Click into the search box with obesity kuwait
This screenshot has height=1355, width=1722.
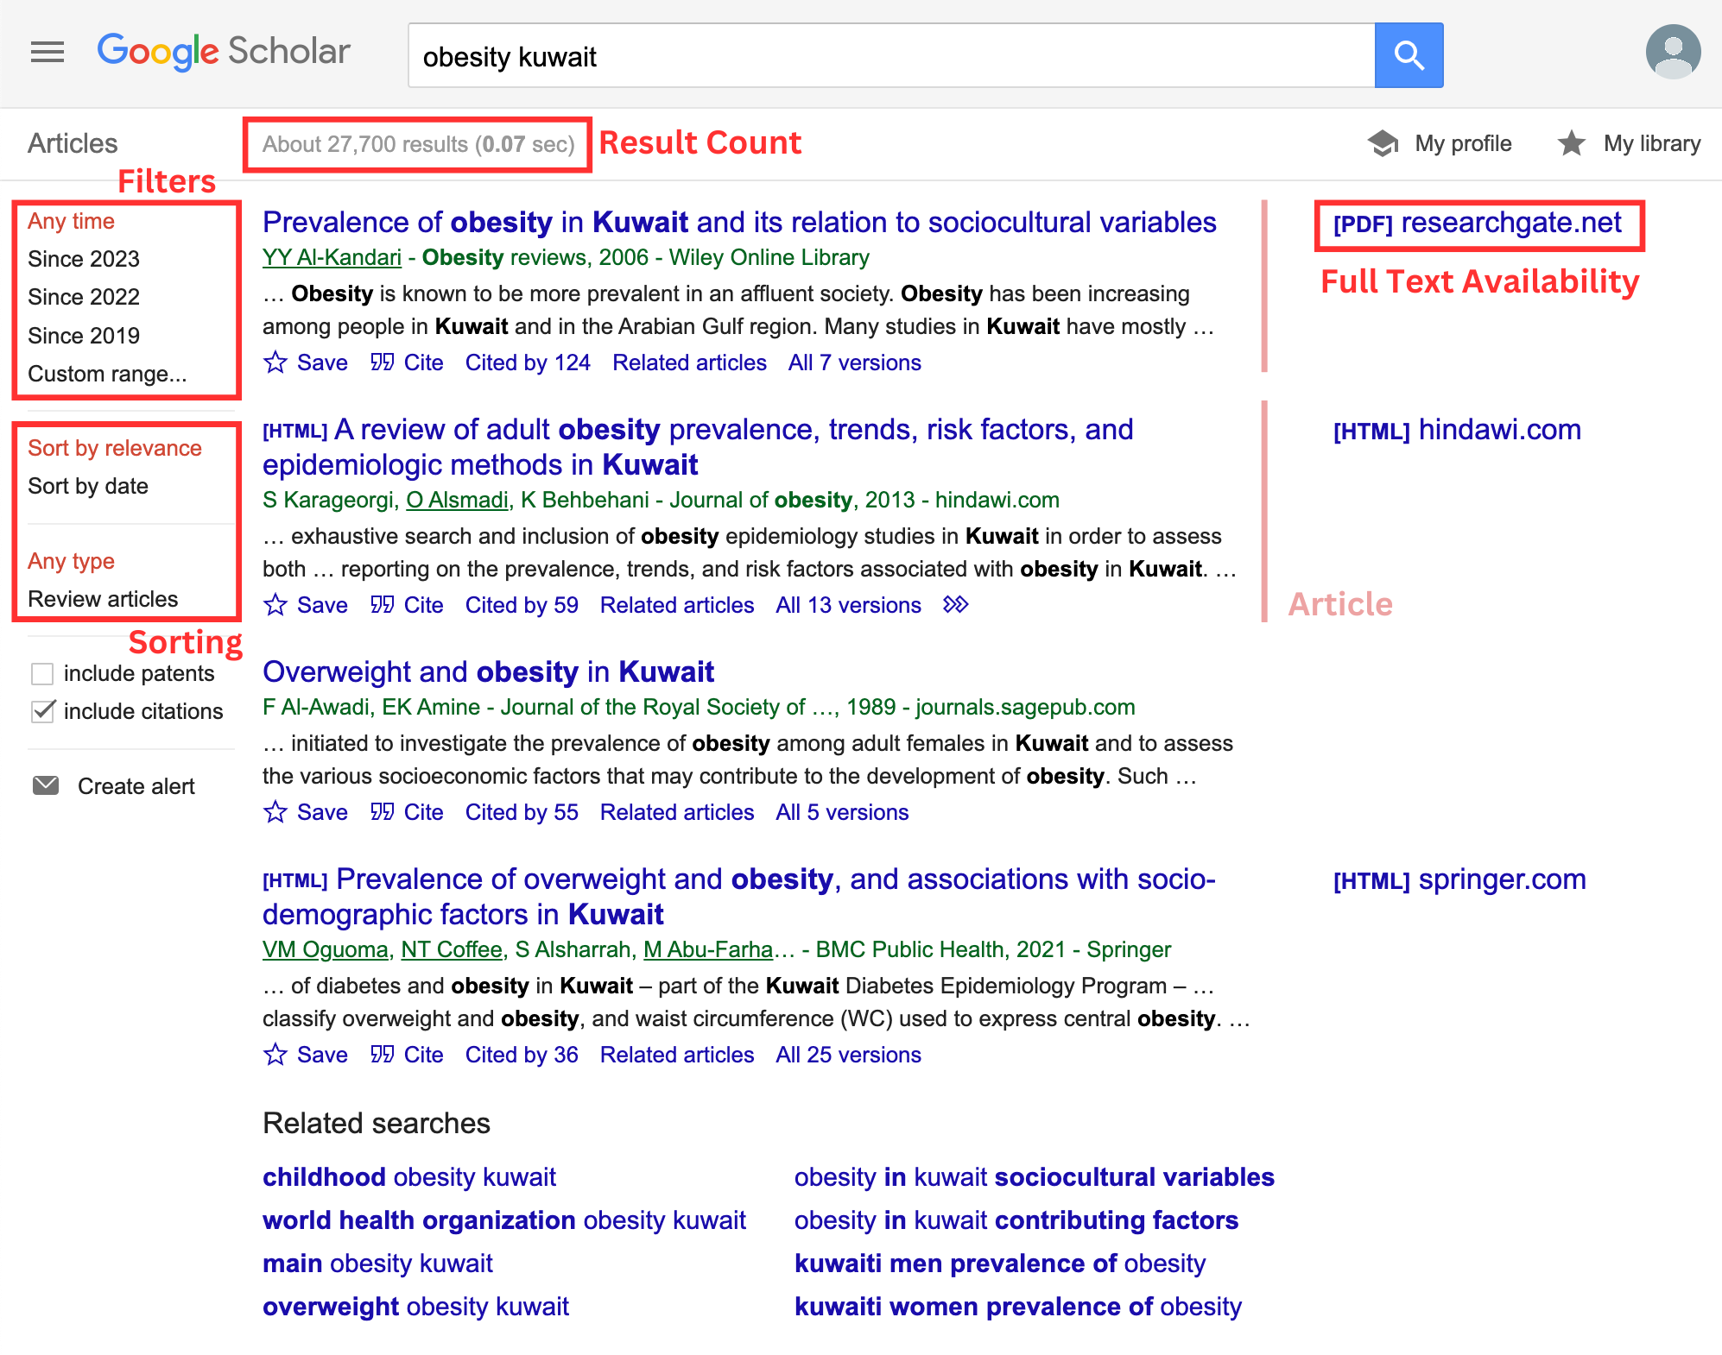[x=889, y=57]
